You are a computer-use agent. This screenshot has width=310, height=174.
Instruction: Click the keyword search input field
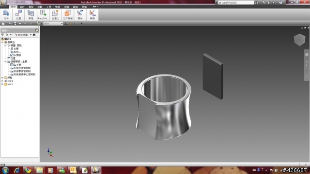pos(236,2)
